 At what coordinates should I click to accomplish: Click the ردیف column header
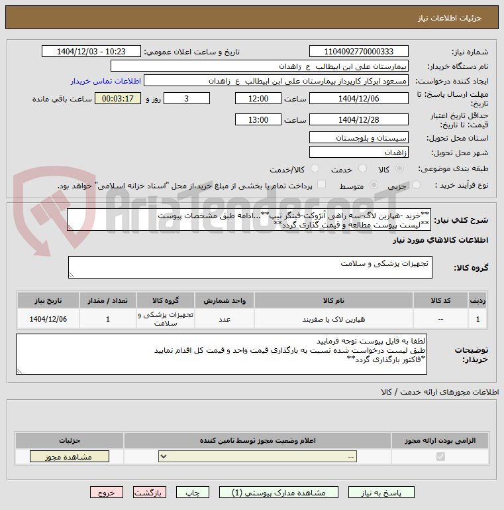(478, 300)
